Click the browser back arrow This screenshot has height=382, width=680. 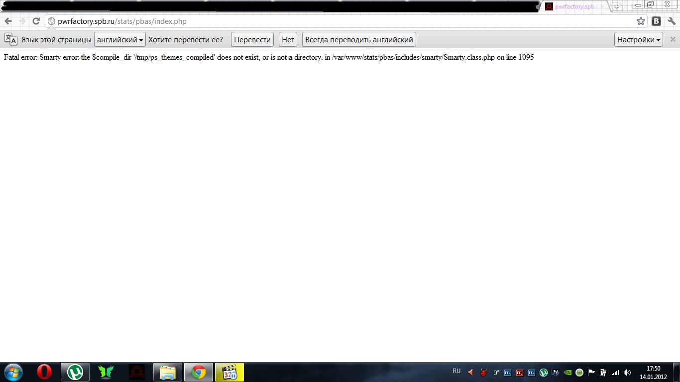click(8, 21)
